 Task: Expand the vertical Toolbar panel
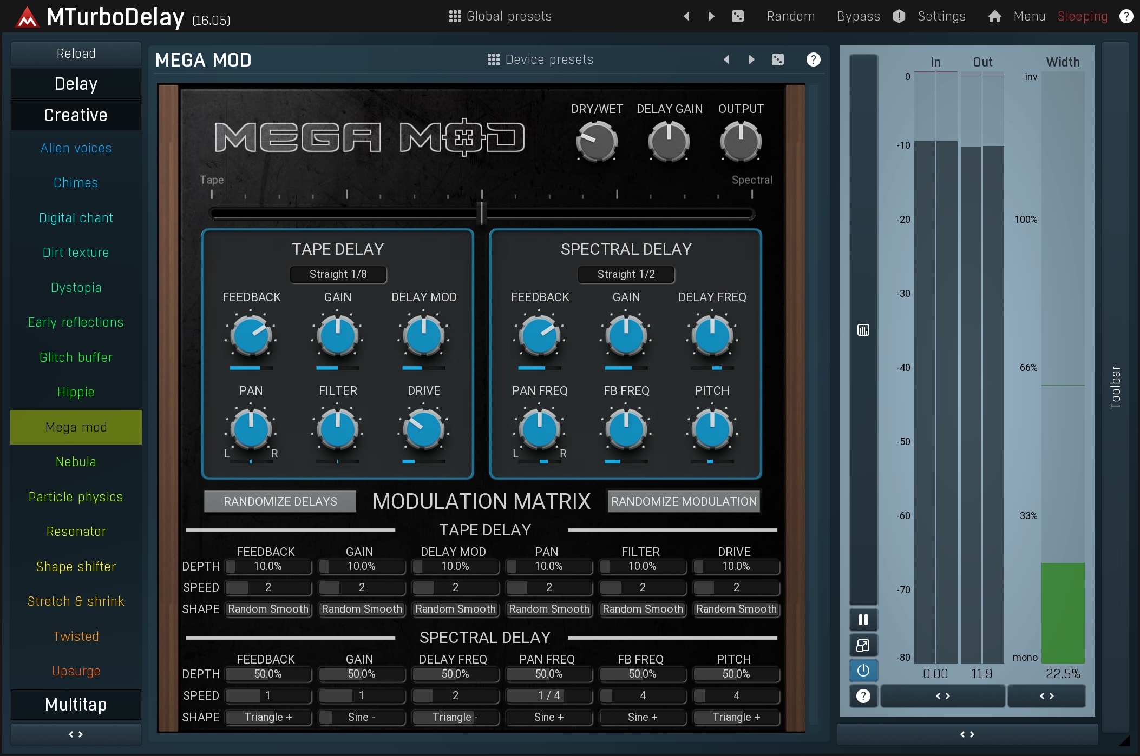pos(1115,387)
